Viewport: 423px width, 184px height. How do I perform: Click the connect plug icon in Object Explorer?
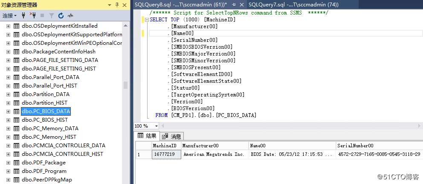pyautogui.click(x=23, y=16)
